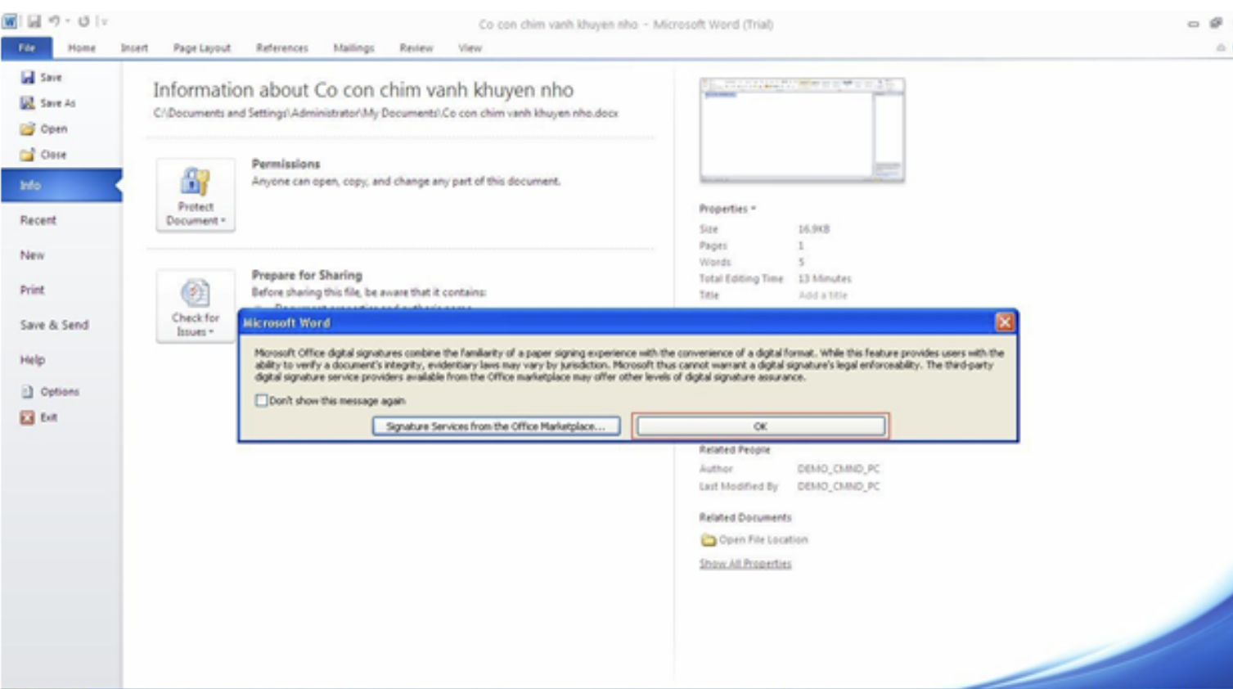Click the Author value DEMO_CMND_PC
The image size is (1233, 689).
[x=839, y=469]
